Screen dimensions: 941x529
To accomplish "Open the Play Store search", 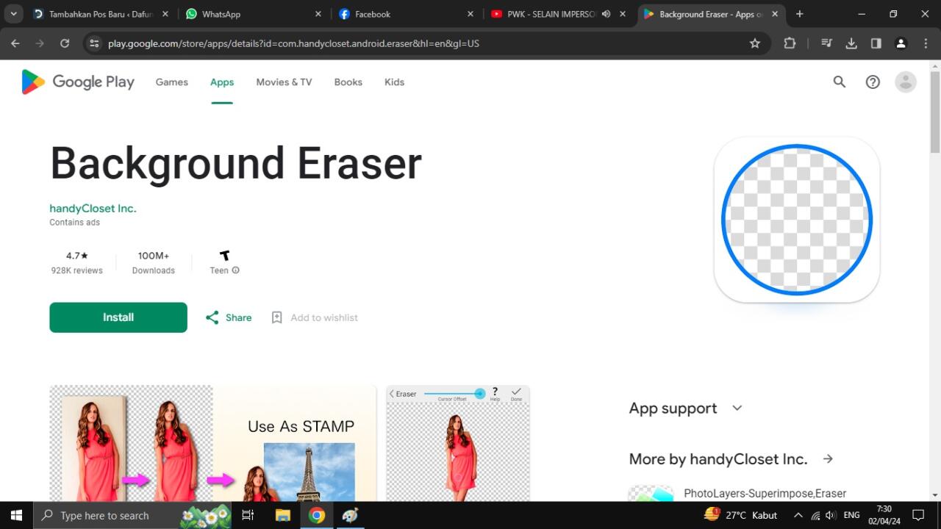I will pos(839,82).
